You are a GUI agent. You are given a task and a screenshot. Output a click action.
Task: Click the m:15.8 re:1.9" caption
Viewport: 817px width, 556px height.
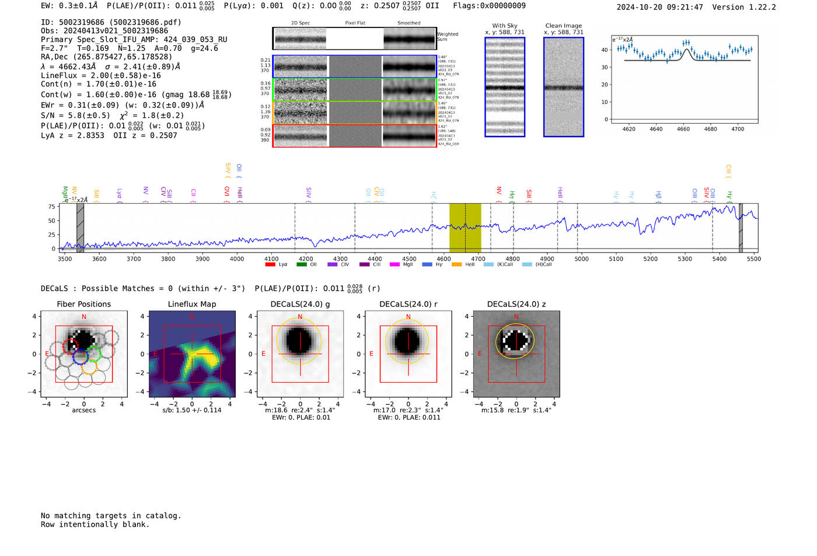coord(516,410)
